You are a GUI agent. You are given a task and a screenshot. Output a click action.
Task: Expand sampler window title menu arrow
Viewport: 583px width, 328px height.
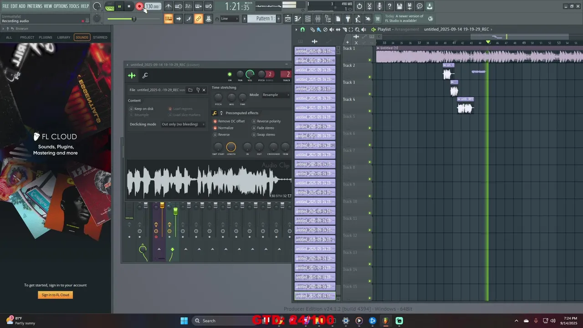(127, 65)
